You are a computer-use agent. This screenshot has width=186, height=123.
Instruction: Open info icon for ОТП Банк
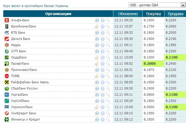102,51
